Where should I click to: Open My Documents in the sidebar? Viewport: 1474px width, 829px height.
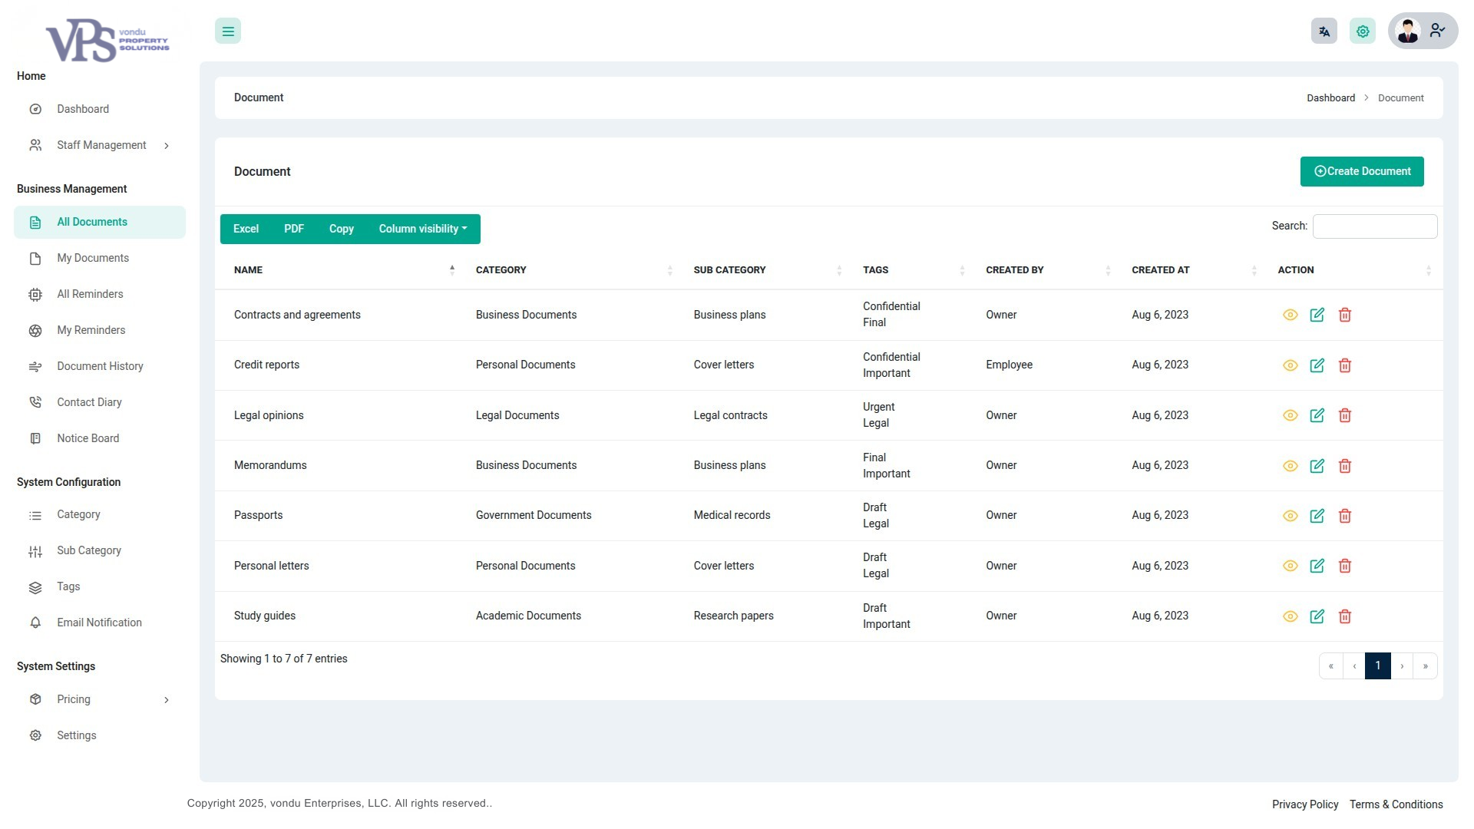click(x=93, y=258)
